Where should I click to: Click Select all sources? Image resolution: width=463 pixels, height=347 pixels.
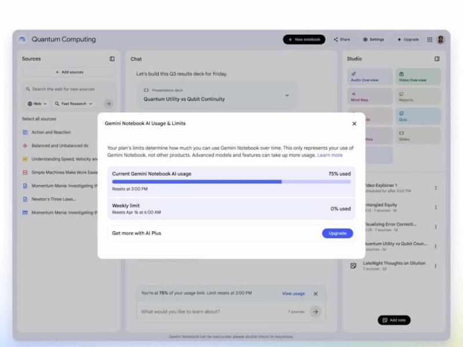tap(39, 119)
